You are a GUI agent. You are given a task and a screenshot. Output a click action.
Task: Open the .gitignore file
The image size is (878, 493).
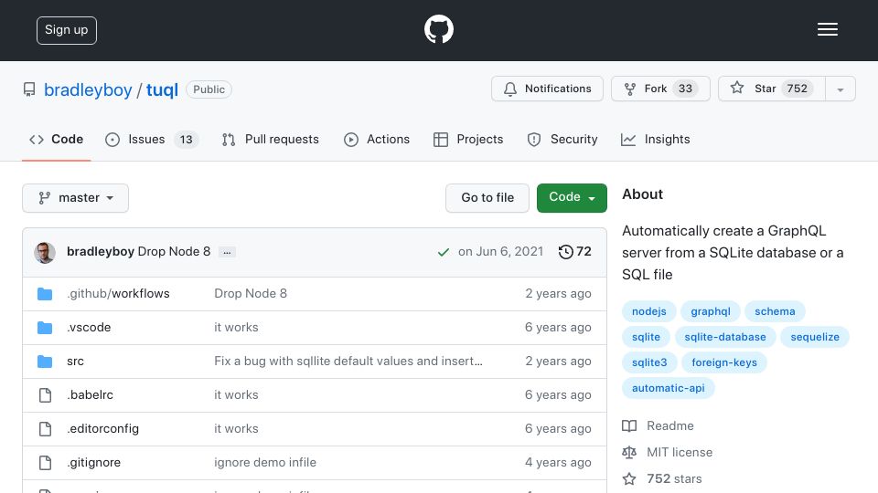(x=93, y=462)
